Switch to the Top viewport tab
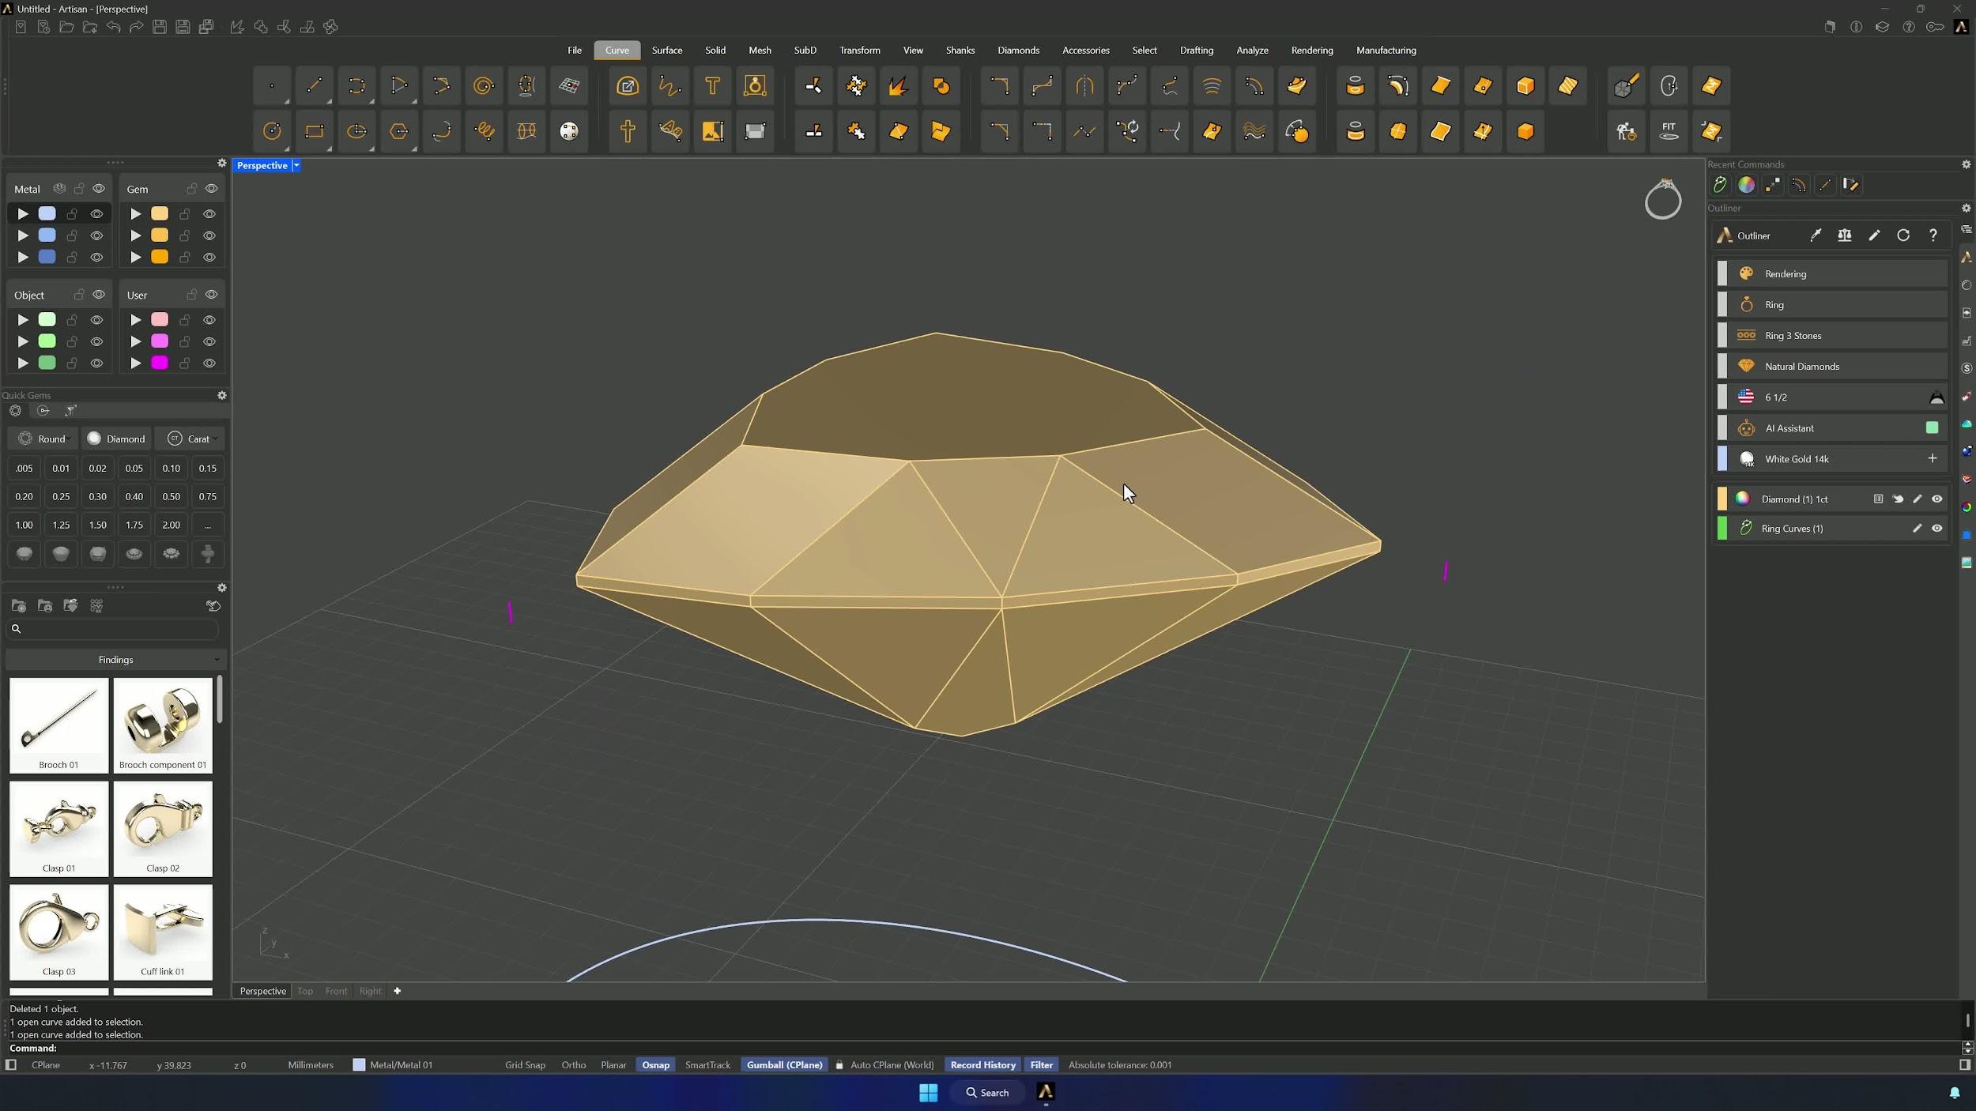The width and height of the screenshot is (1976, 1111). tap(305, 992)
